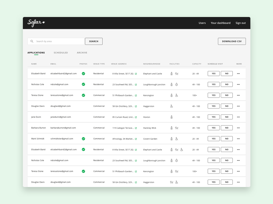Click the email schmidtster@gmail.com
The height and width of the screenshot is (204, 273).
(62, 139)
